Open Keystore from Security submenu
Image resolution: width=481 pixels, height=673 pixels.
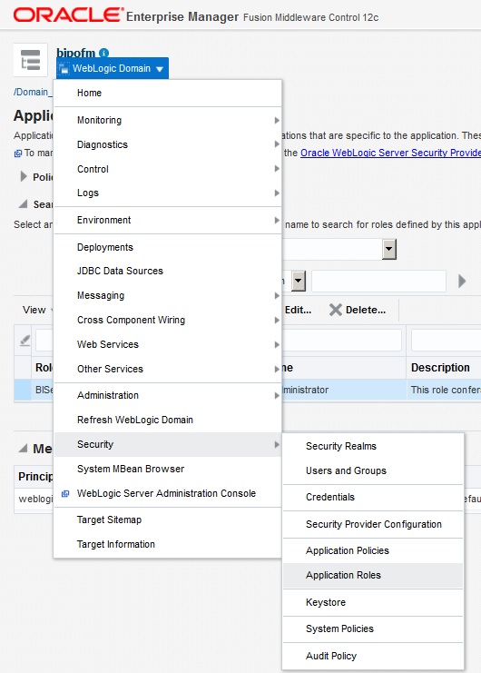point(373,602)
